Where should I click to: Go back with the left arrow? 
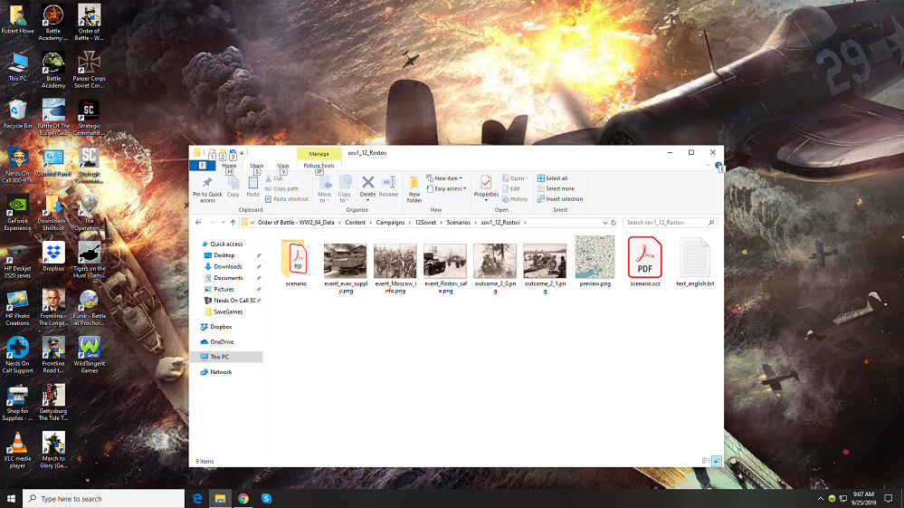(x=198, y=223)
